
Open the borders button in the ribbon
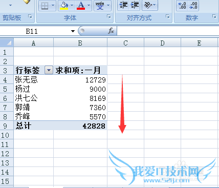[45, 6]
